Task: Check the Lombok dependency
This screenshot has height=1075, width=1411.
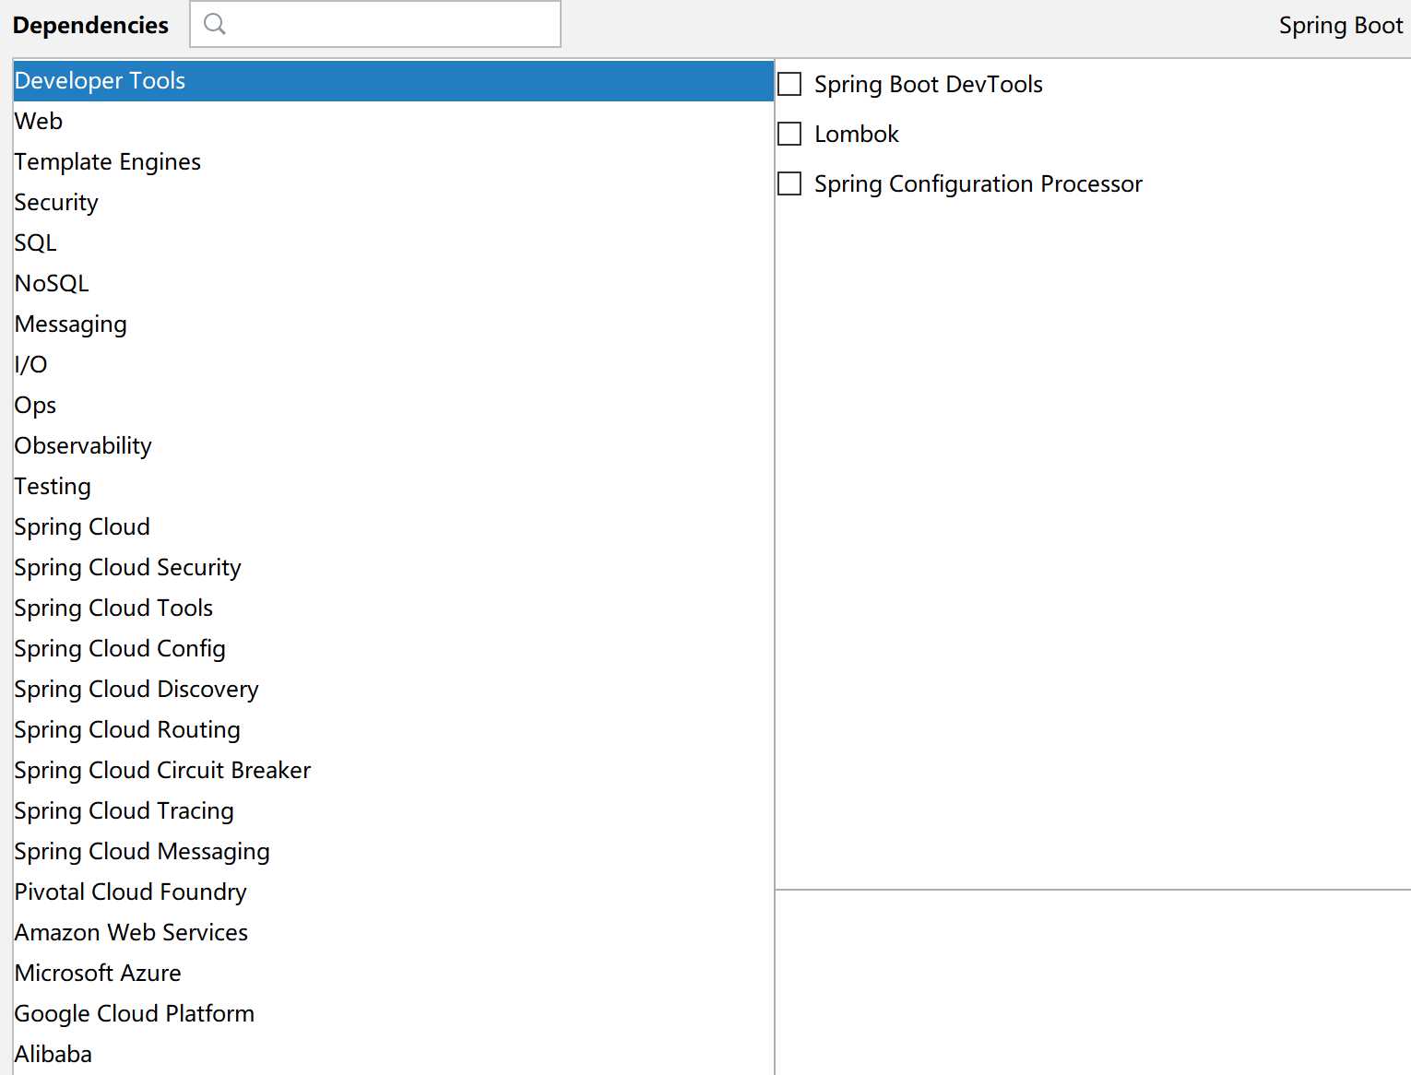Action: 789,134
